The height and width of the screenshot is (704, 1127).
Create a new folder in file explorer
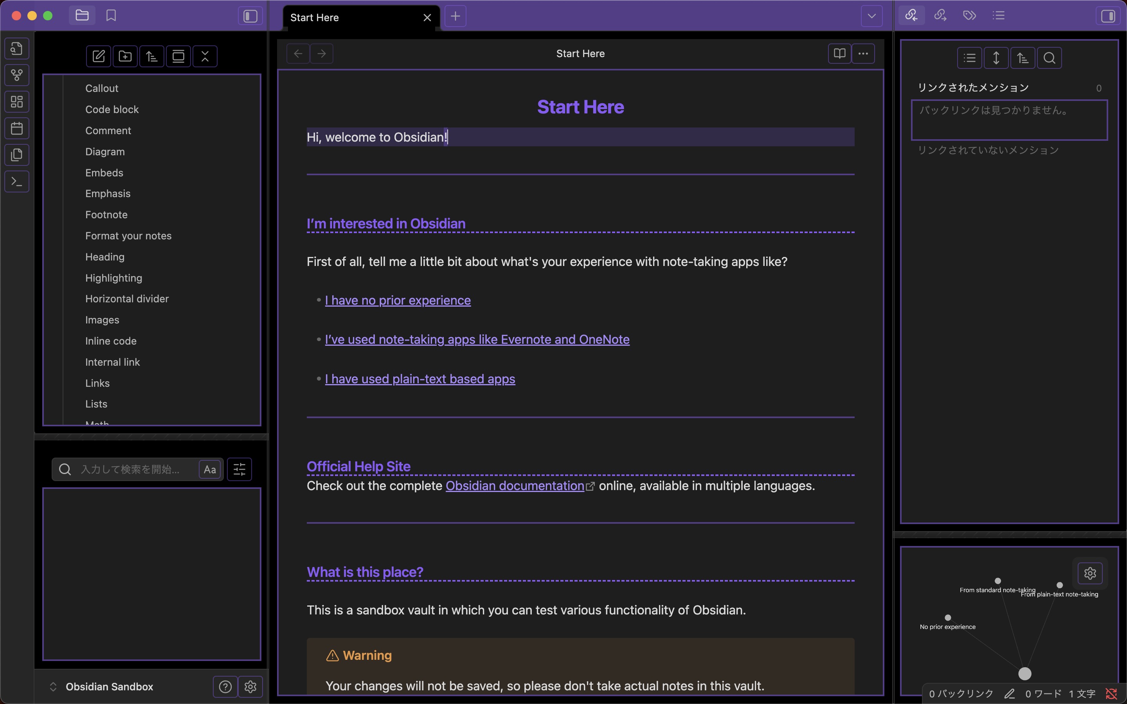125,56
